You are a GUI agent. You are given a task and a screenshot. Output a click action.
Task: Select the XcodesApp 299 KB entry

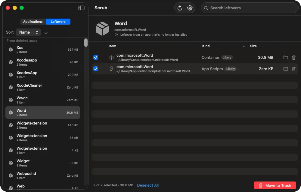[43, 75]
